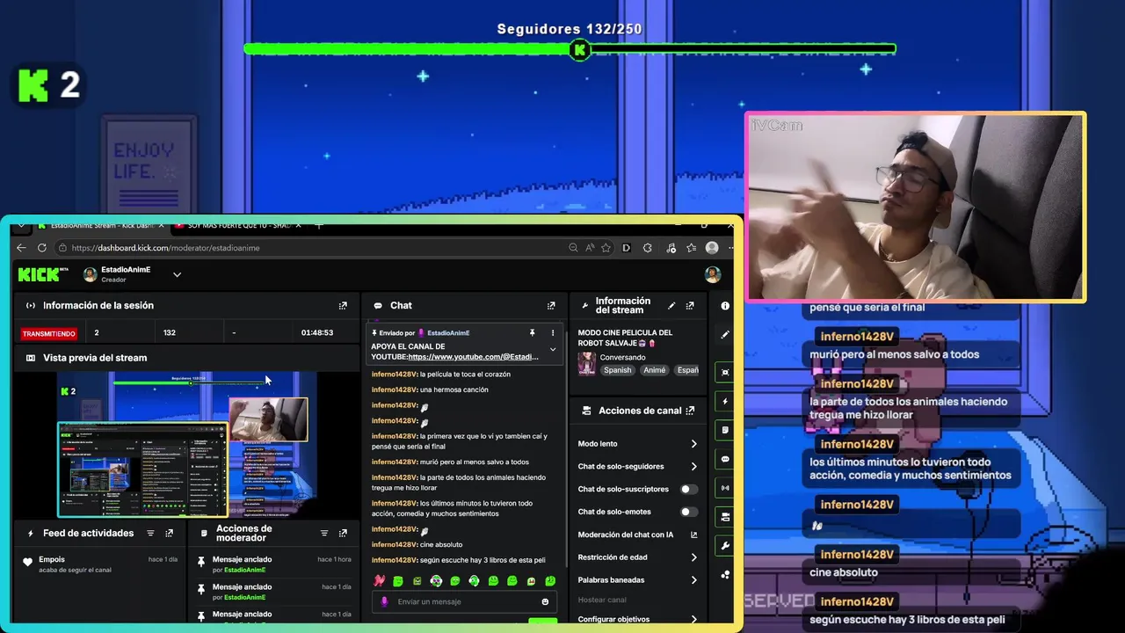Click the Seguidores 132/250 progress bar
1125x633 pixels.
pos(570,49)
